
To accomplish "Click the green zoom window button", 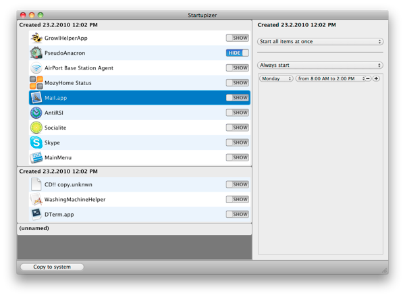I will [40, 15].
